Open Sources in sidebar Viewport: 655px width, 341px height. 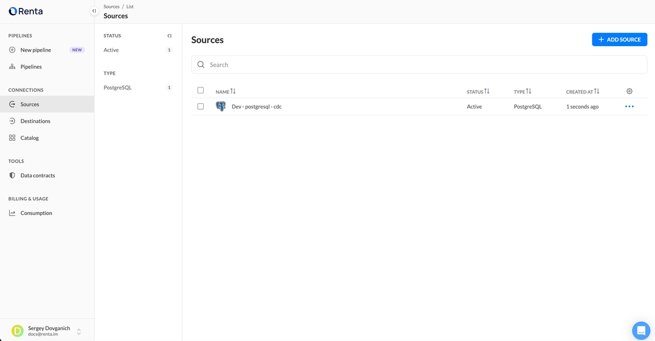[47, 104]
